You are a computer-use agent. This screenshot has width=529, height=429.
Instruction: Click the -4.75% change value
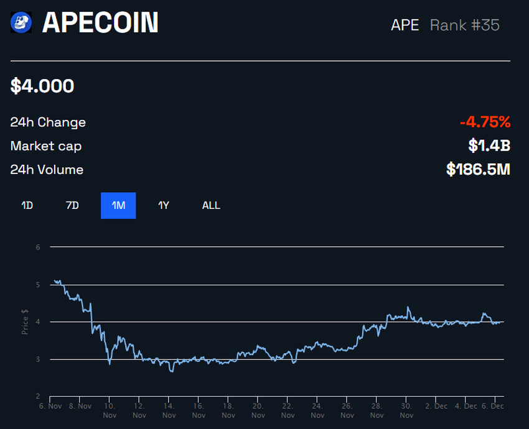coord(485,122)
